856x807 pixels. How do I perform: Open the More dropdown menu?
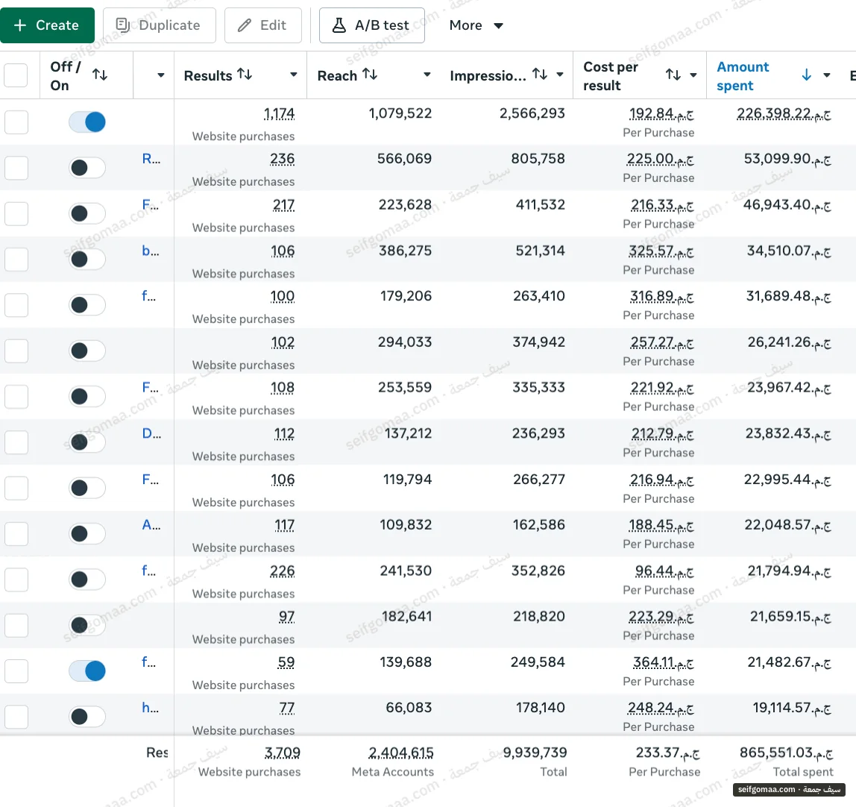tap(476, 25)
